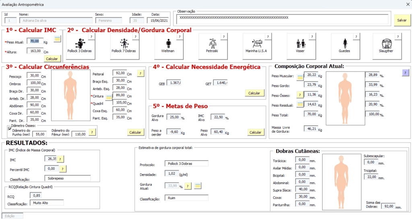Click the Quadril value field
Viewport: 412px width, 220px height.
[x=119, y=103]
